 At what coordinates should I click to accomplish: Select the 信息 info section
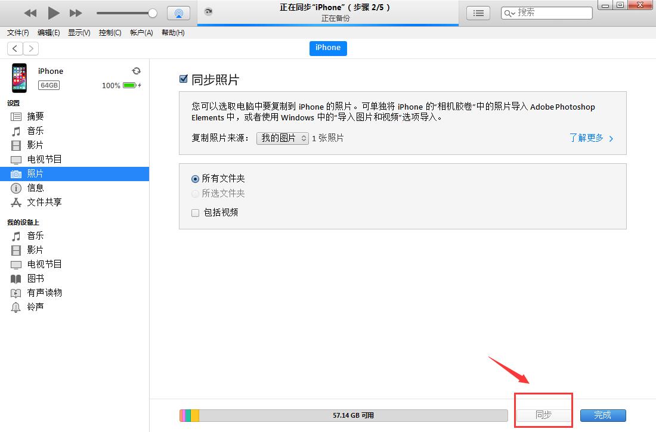pyautogui.click(x=35, y=188)
